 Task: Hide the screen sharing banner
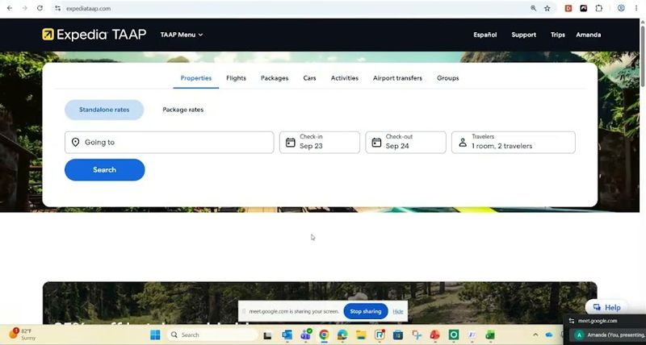[x=398, y=311]
